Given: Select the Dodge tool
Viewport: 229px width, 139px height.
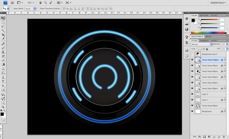Looking at the screenshot, I should [x=3, y=73].
